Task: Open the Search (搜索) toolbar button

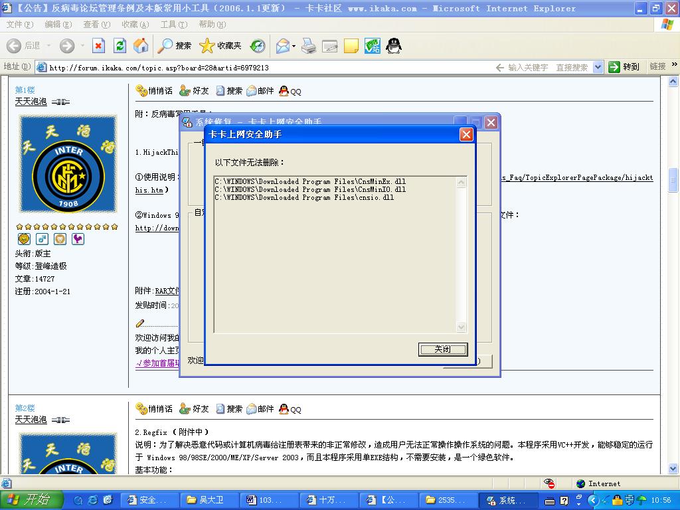Action: pos(175,46)
